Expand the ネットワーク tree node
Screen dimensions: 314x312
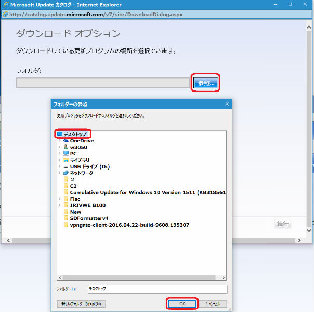coord(60,173)
